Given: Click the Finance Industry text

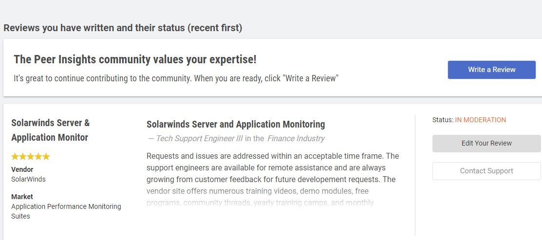Looking at the screenshot, I should coord(296,138).
